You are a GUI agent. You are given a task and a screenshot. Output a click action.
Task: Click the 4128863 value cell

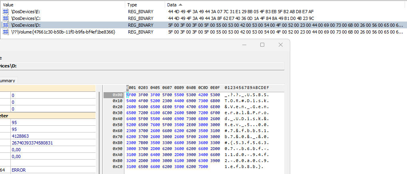coord(20,136)
